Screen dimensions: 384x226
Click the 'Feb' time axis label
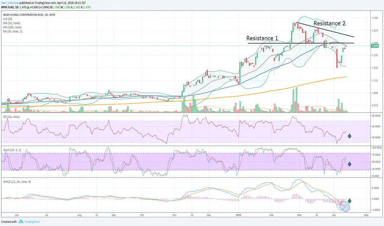272,215
